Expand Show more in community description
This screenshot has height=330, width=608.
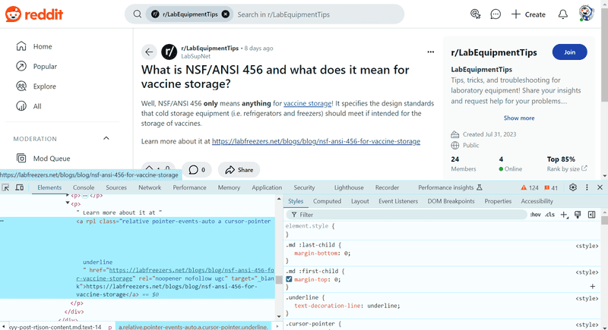(519, 118)
